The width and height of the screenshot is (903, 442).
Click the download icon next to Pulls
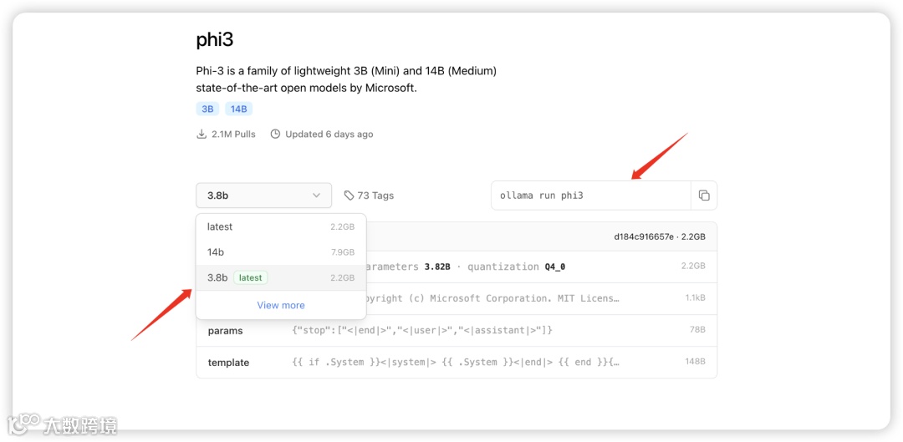click(202, 135)
